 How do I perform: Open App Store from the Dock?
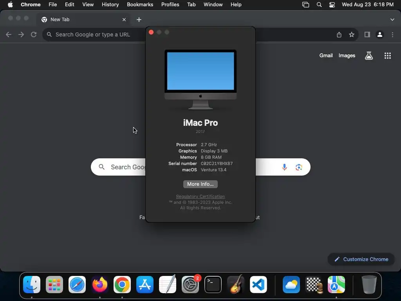(x=145, y=285)
